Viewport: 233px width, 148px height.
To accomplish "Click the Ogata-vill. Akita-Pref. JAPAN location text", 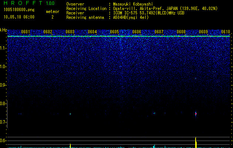I will click(x=165, y=9).
